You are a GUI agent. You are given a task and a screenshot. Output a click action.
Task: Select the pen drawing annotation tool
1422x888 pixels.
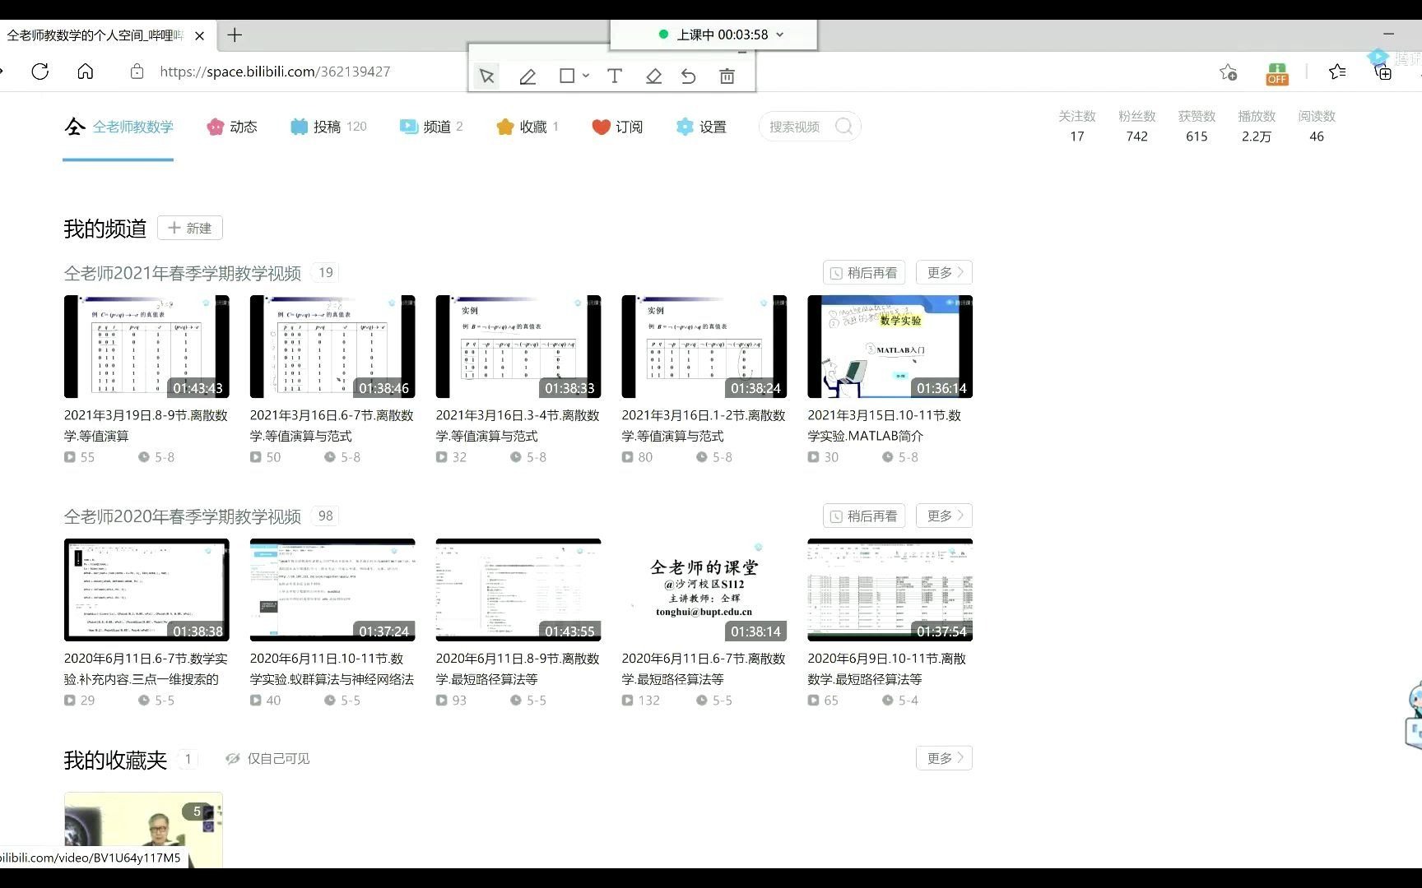(x=527, y=76)
